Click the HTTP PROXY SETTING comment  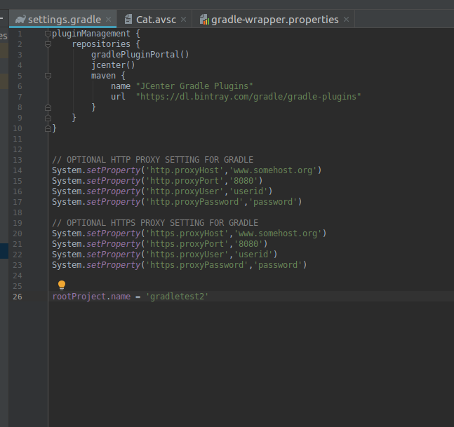coord(152,160)
